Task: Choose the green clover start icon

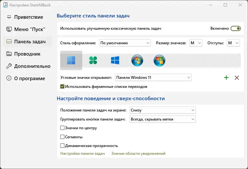Action: [x=93, y=60]
